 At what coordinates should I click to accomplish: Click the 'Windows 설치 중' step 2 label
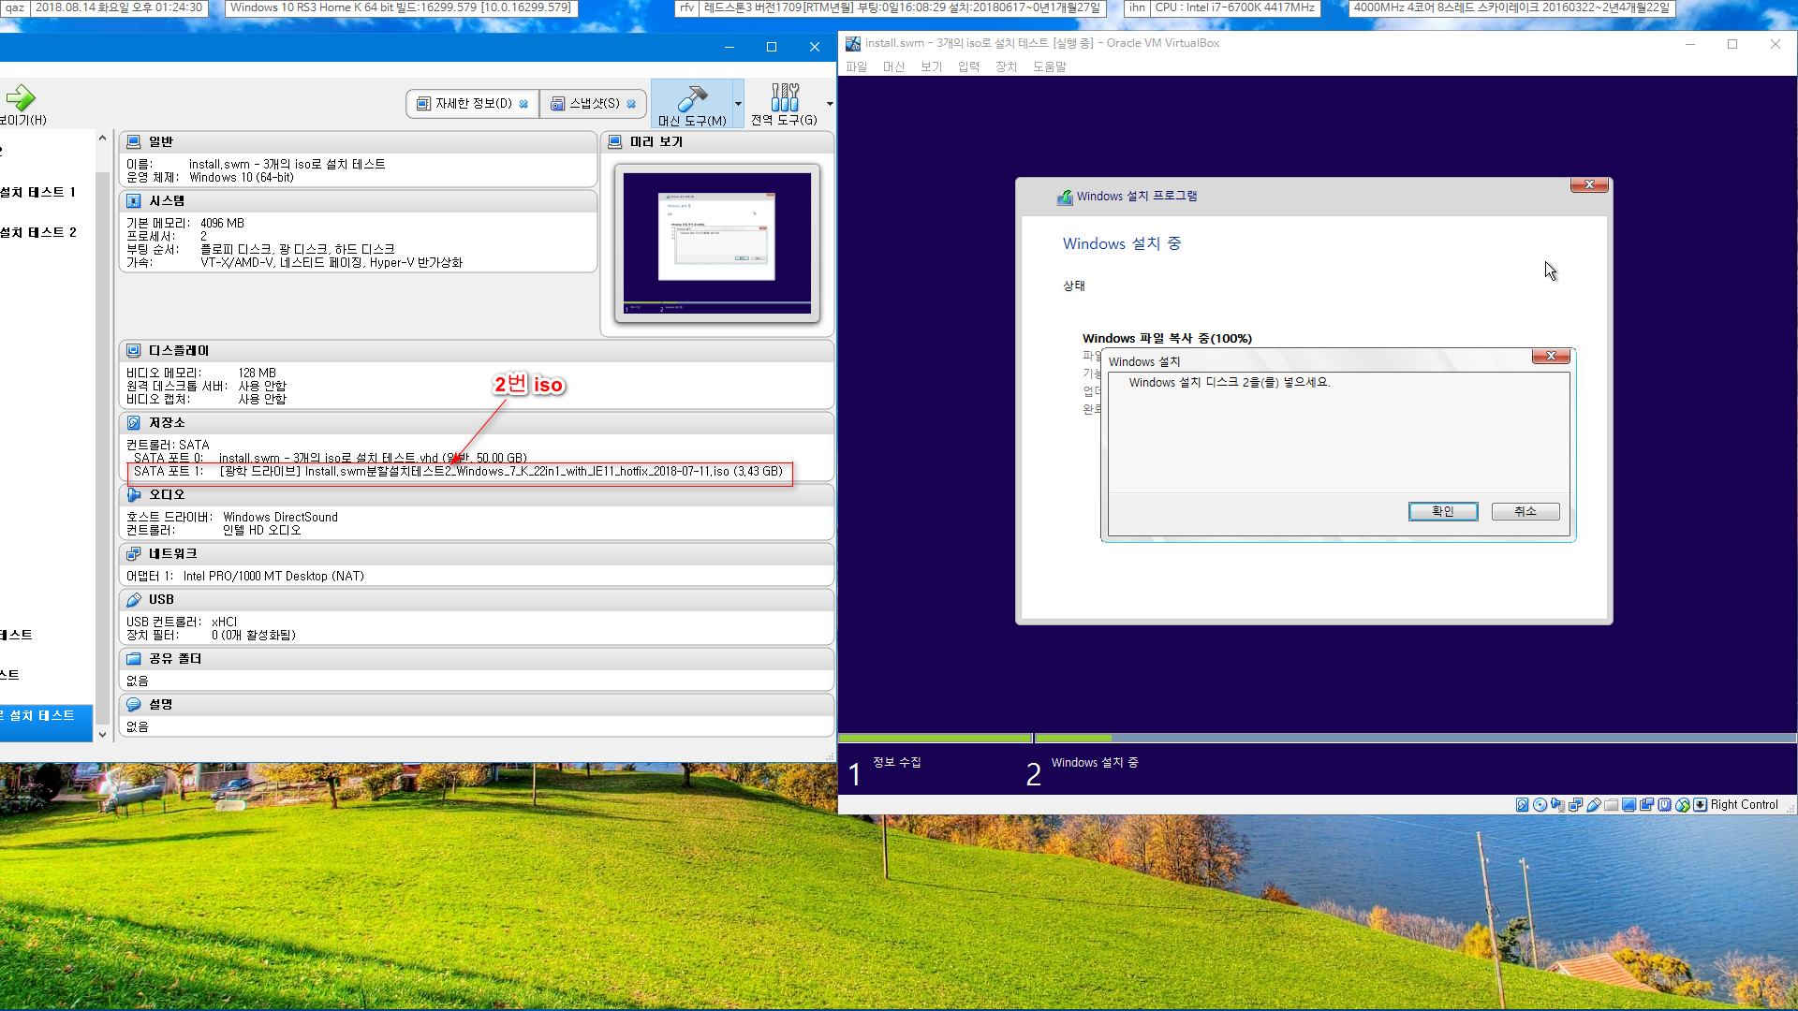1094,763
